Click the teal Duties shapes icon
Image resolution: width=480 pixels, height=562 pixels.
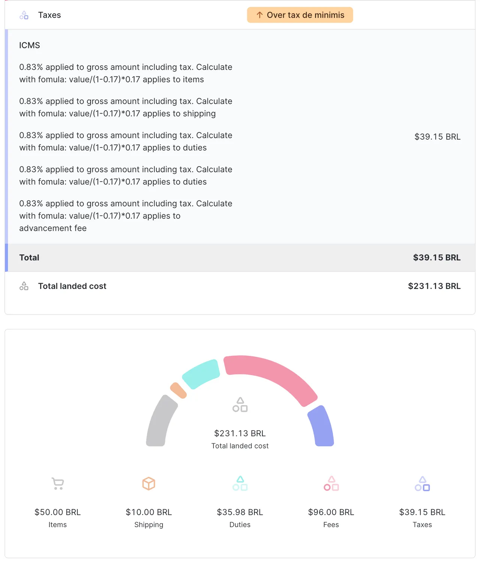click(x=240, y=483)
